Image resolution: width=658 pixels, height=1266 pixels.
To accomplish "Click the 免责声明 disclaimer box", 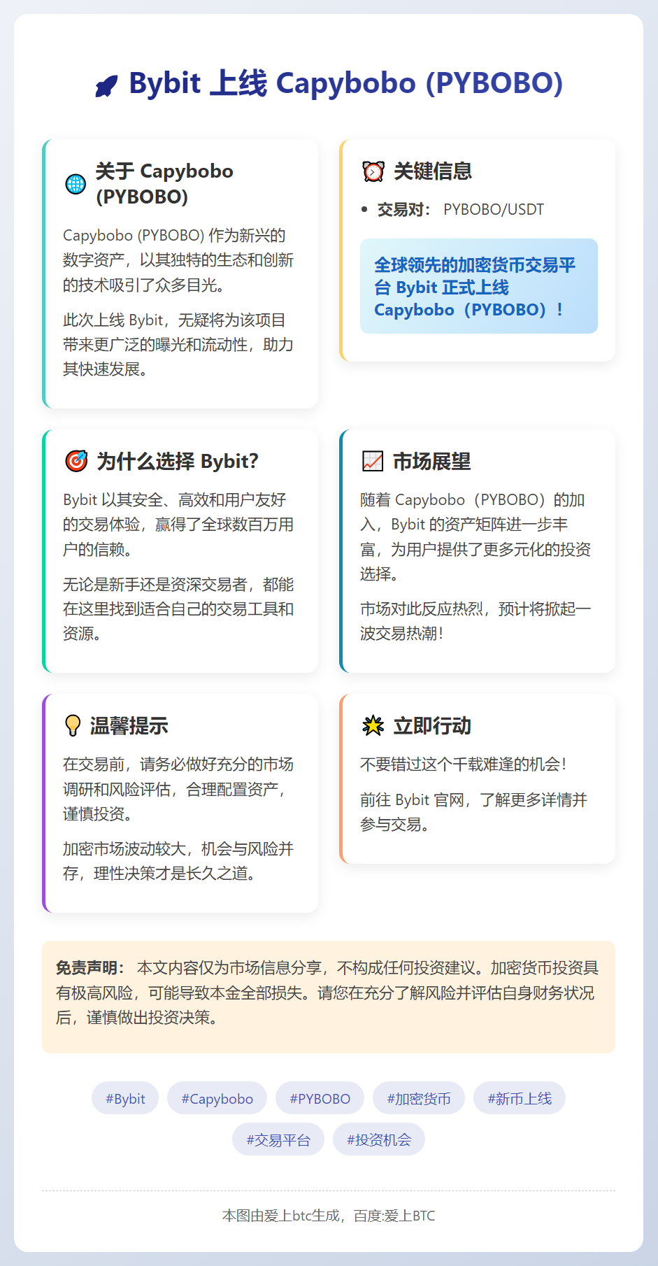I will click(329, 997).
